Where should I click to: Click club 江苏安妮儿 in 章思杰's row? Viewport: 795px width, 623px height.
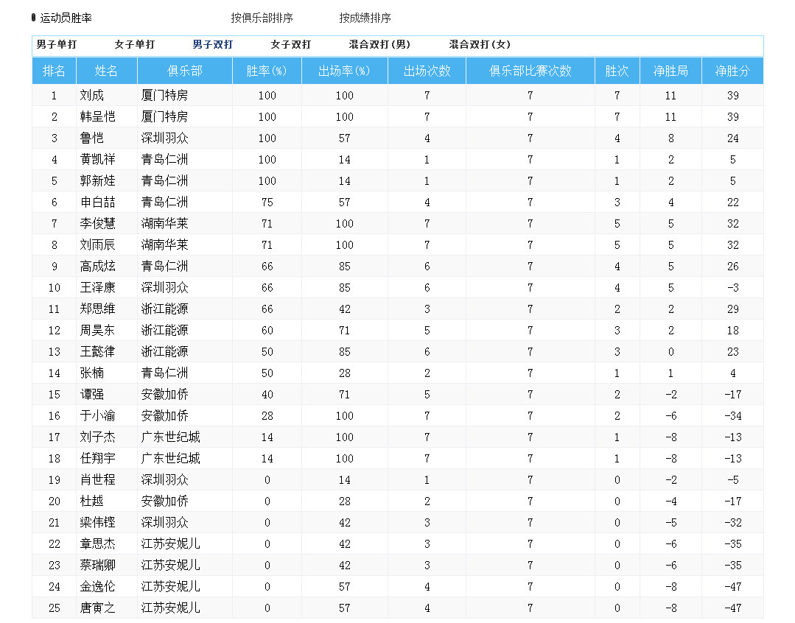pos(170,544)
